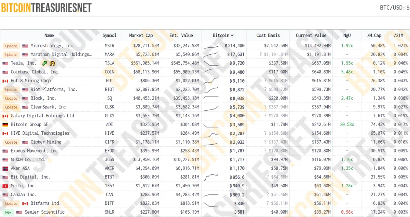
Task: Sort by the /21M column header
Action: point(399,35)
